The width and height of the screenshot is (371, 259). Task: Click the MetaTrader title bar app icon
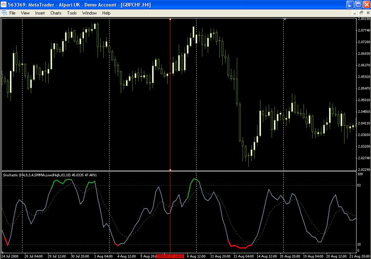(x=4, y=4)
